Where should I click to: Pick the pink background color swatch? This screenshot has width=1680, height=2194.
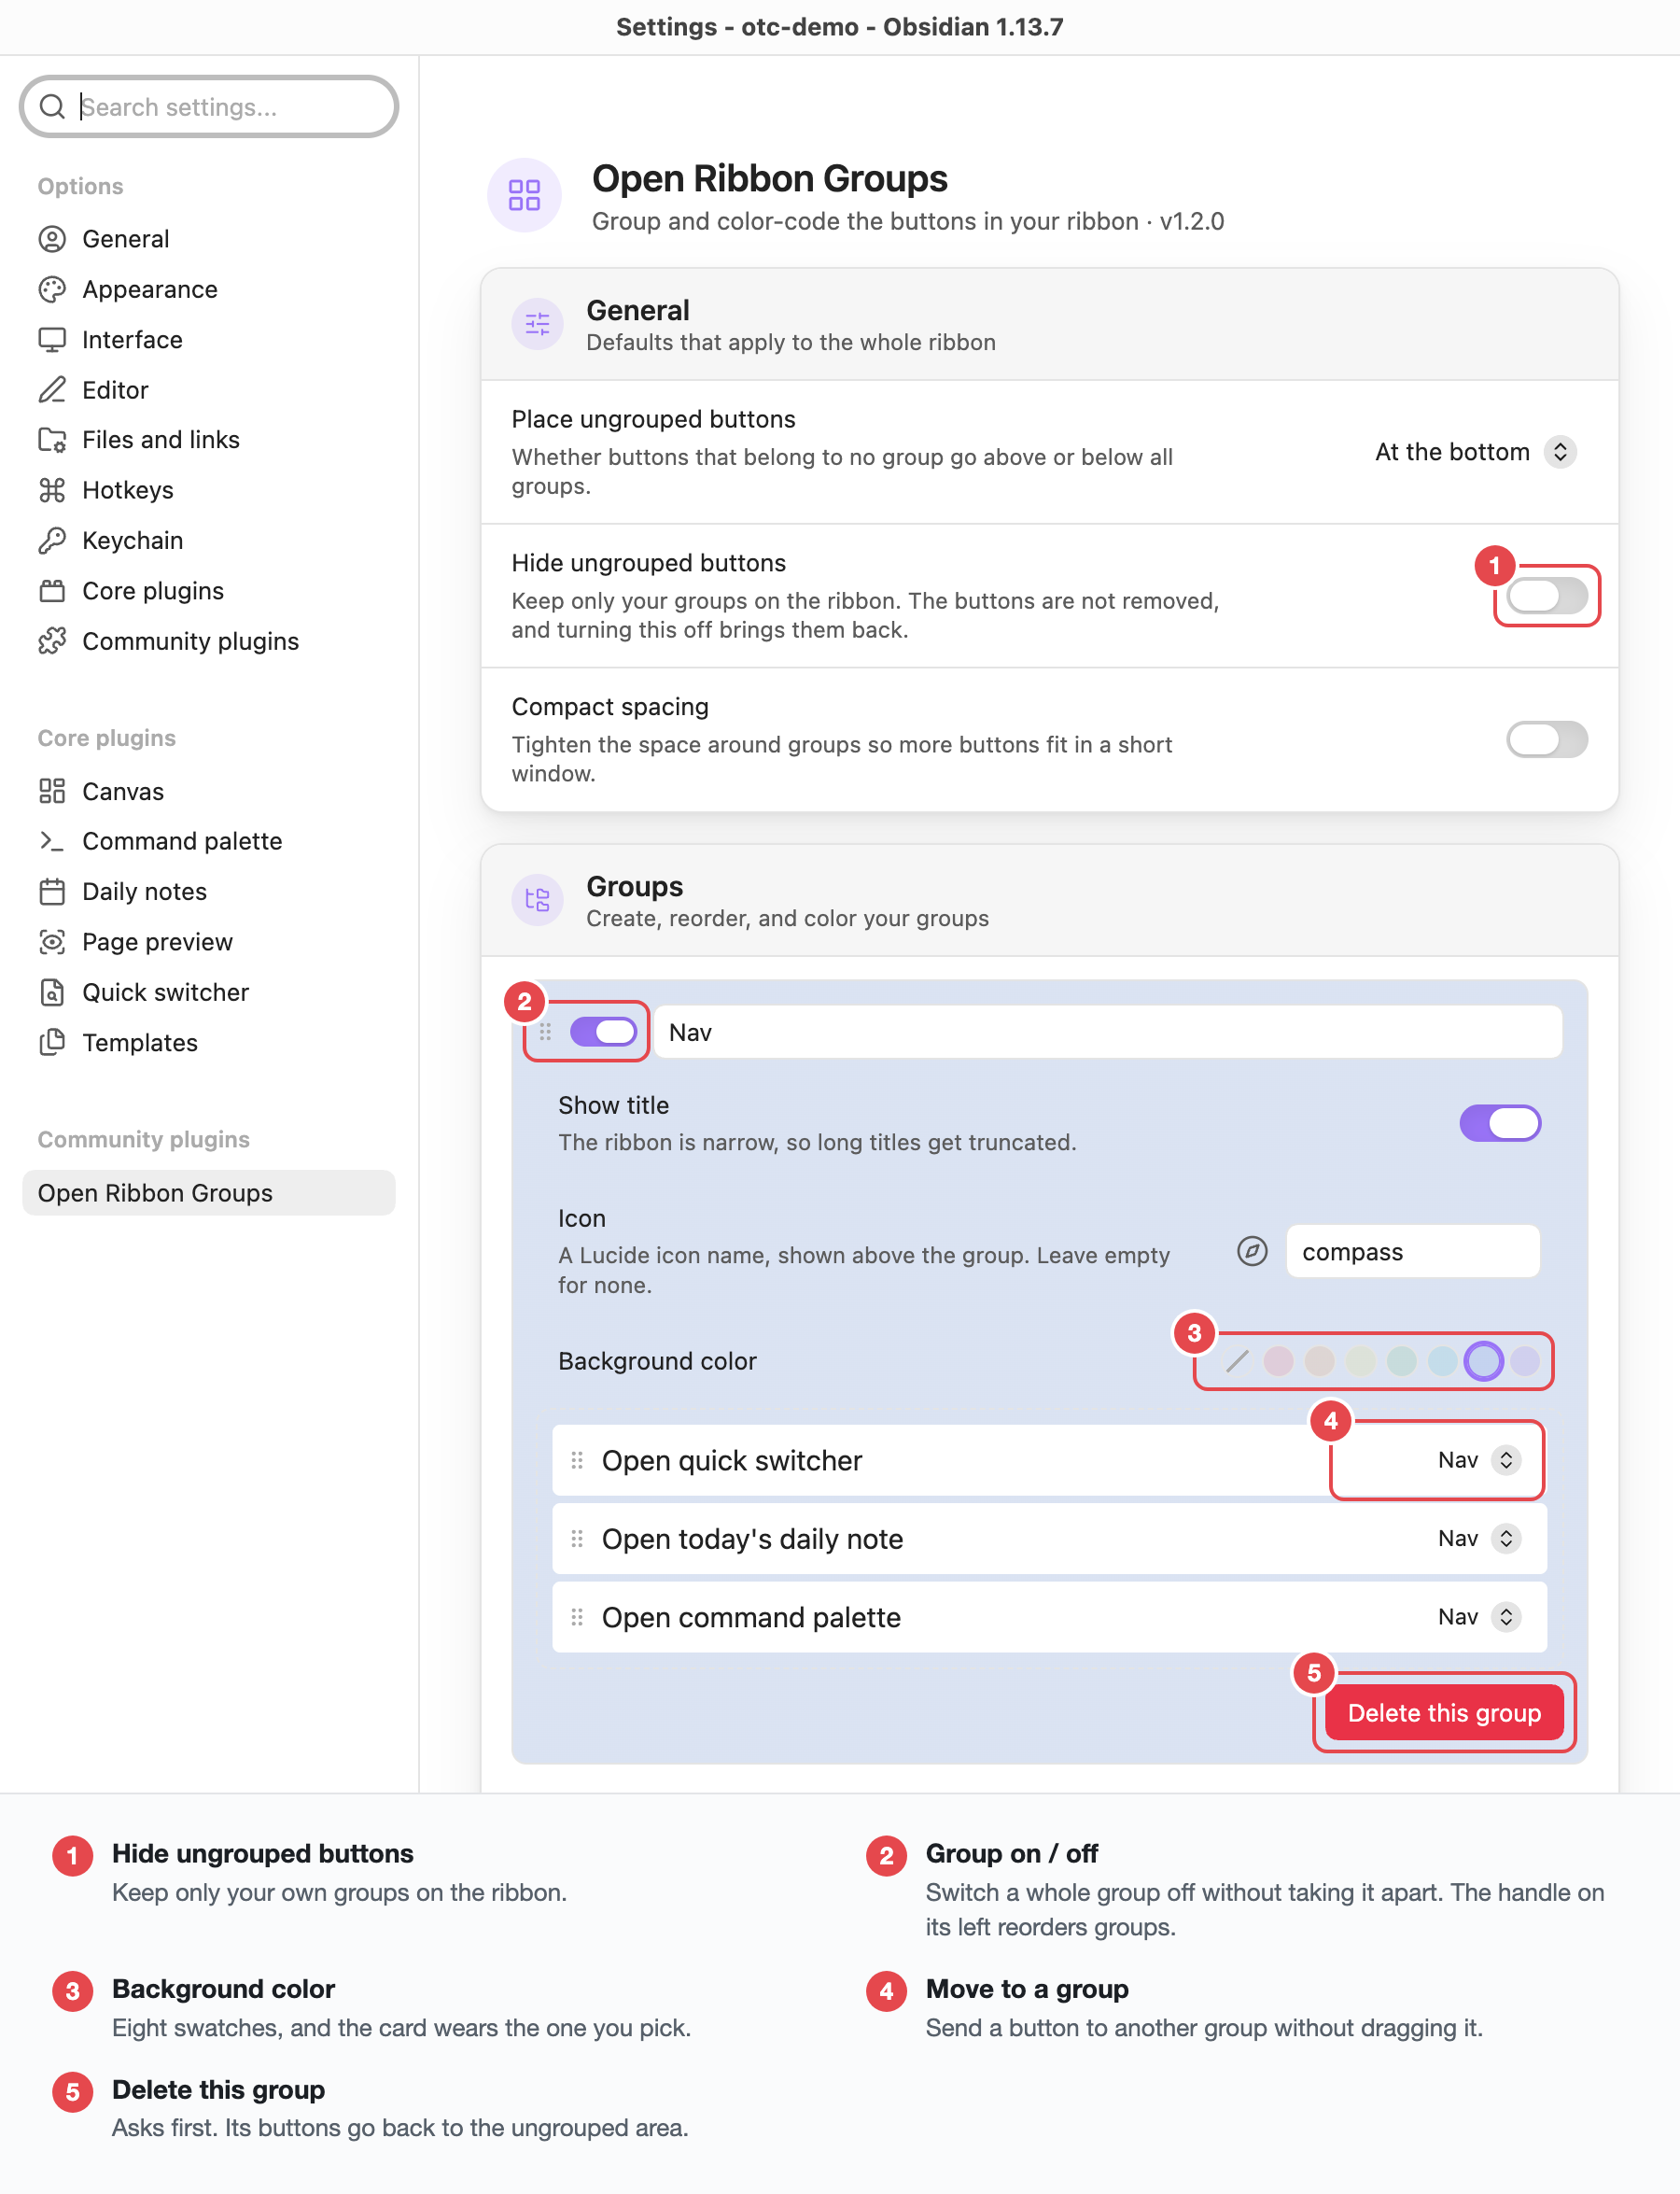[x=1278, y=1360]
